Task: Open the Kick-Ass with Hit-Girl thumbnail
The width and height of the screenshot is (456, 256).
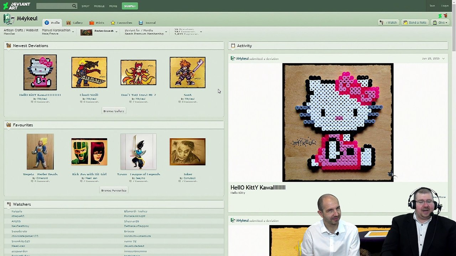Action: (x=89, y=152)
